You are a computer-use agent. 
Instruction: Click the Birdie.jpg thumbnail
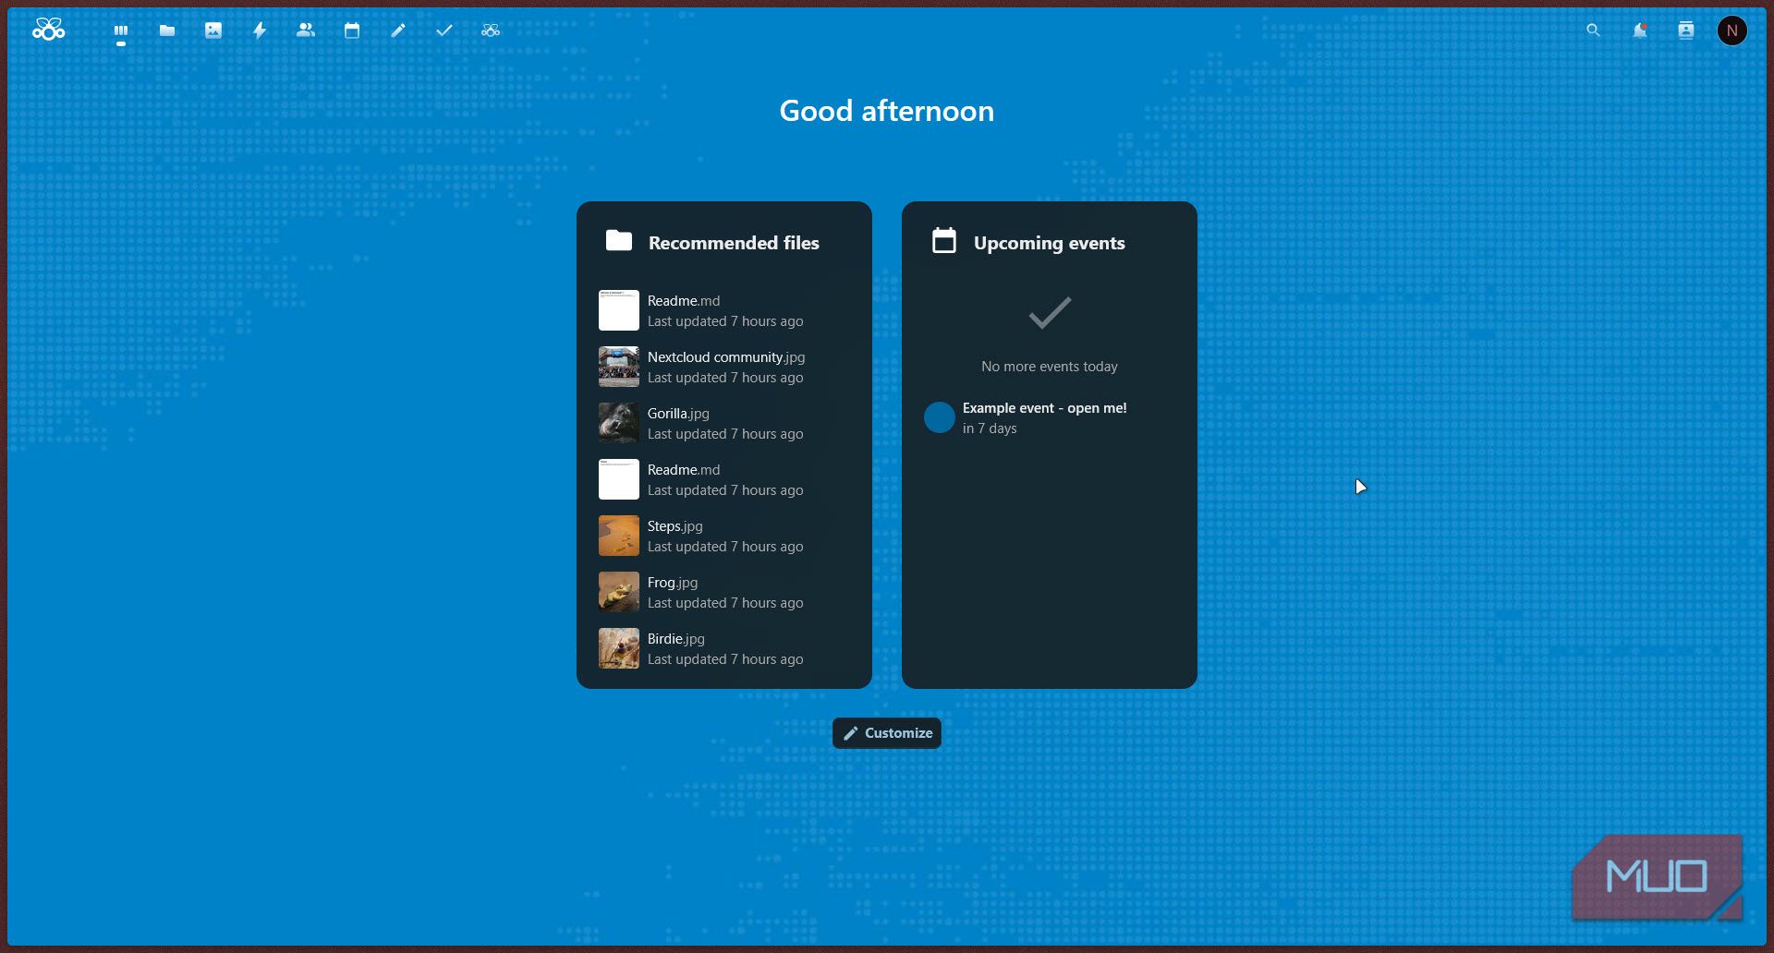coord(619,648)
